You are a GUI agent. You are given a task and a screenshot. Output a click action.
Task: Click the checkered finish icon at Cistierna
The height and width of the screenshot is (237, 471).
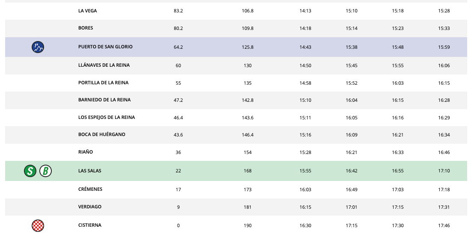[38, 225]
